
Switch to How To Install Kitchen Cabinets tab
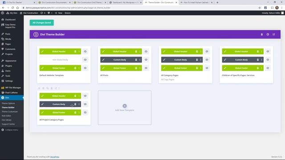tap(196, 3)
